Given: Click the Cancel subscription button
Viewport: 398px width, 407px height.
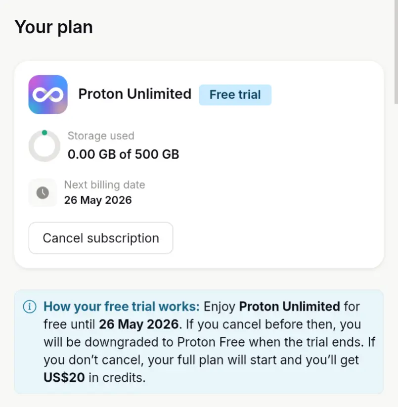Looking at the screenshot, I should pyautogui.click(x=101, y=238).
